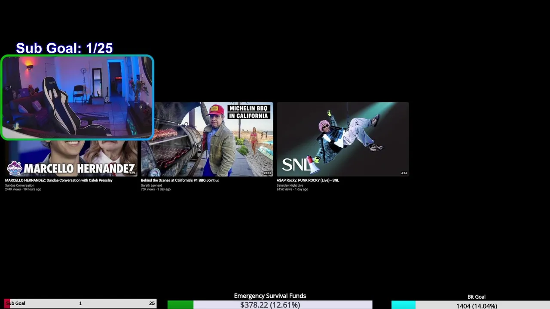
Task: Open title 'A$AP Rocky: PUNK ROCKY (Live) - SNL'
Action: [x=308, y=180]
